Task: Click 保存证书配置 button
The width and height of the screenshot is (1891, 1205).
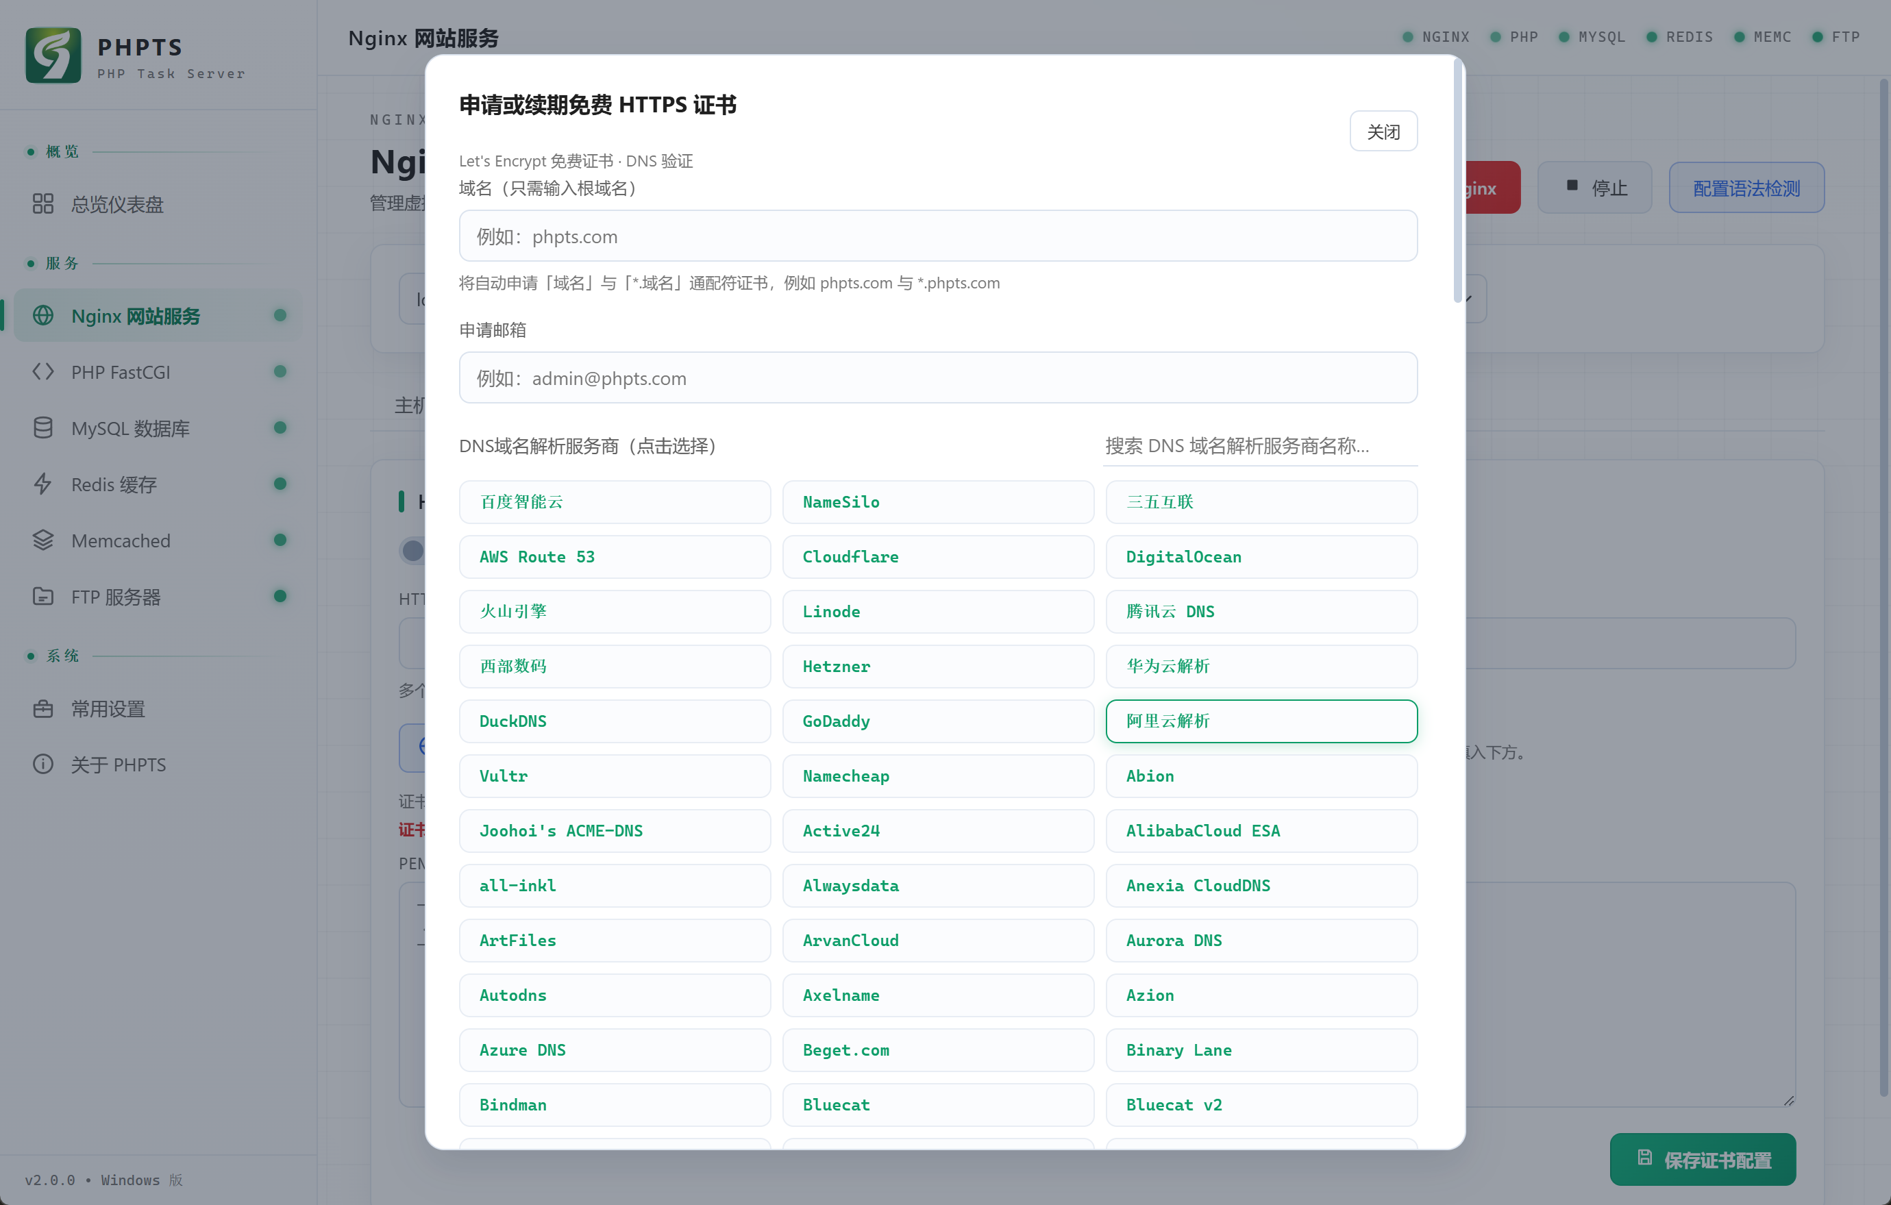Action: tap(1703, 1160)
